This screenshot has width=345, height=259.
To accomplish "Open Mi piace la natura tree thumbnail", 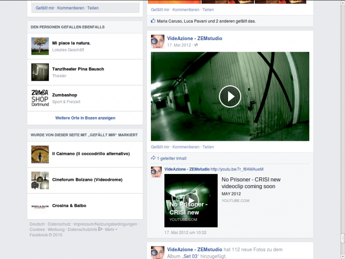I will click(40, 46).
